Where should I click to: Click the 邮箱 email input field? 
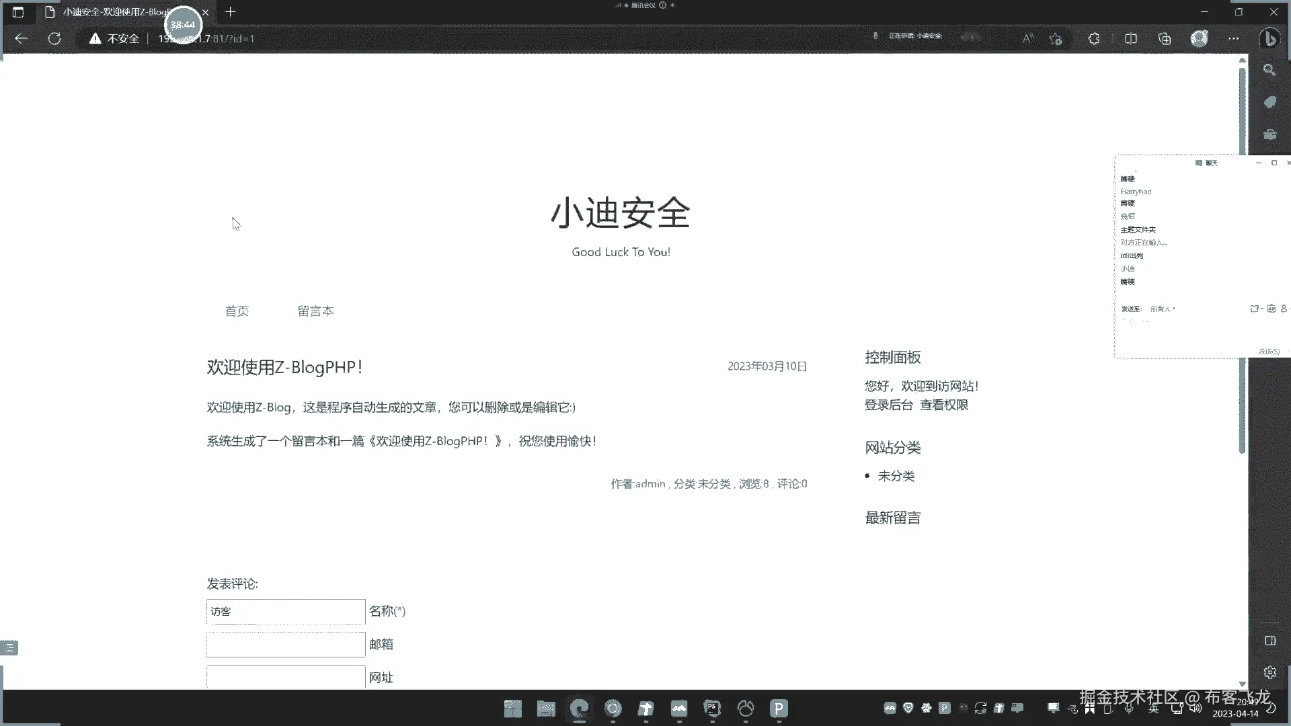coord(286,645)
